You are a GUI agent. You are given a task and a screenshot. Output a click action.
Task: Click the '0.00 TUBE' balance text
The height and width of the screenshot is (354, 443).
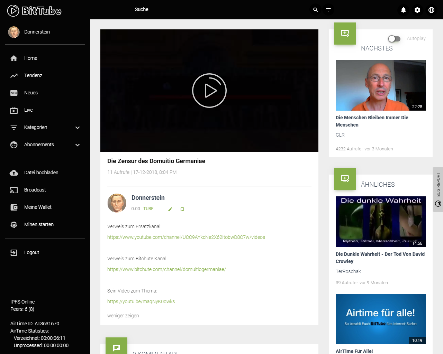coord(143,209)
